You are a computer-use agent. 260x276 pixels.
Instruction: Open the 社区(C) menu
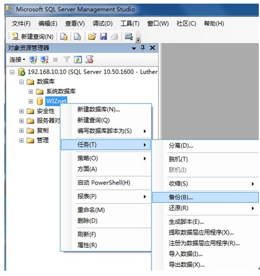click(x=186, y=24)
